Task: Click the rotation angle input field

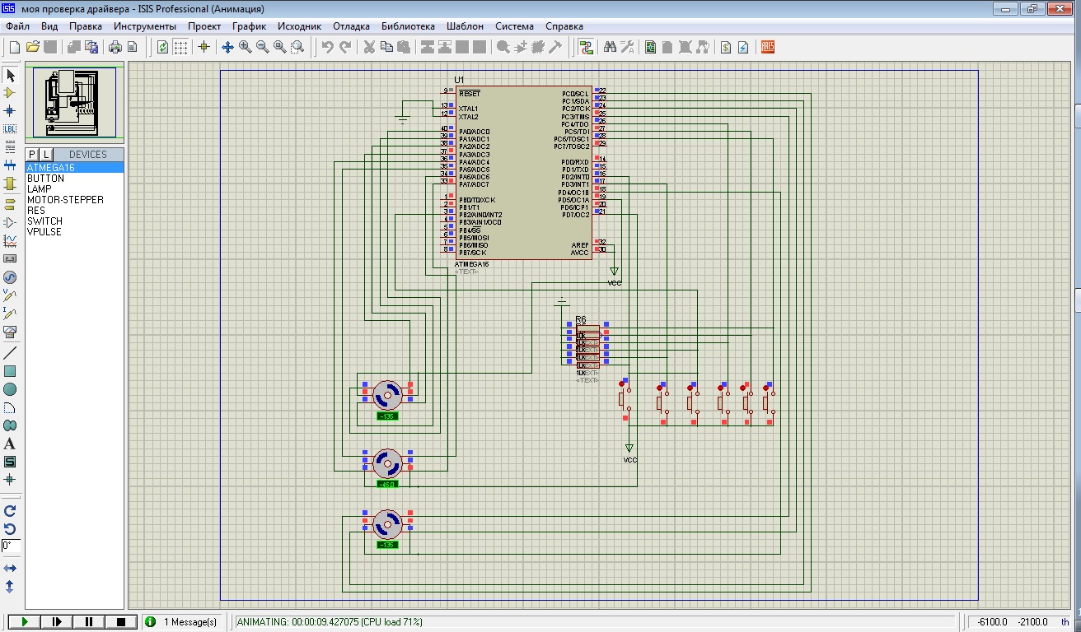Action: [x=11, y=546]
